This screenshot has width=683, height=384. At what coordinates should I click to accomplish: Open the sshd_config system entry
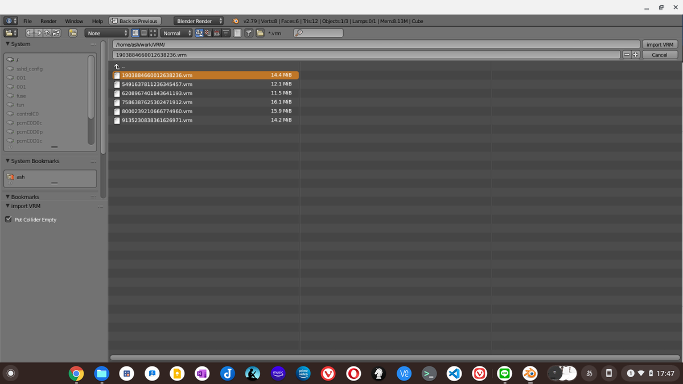[47, 69]
